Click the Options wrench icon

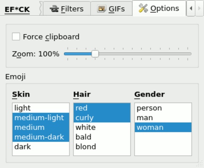click(143, 8)
